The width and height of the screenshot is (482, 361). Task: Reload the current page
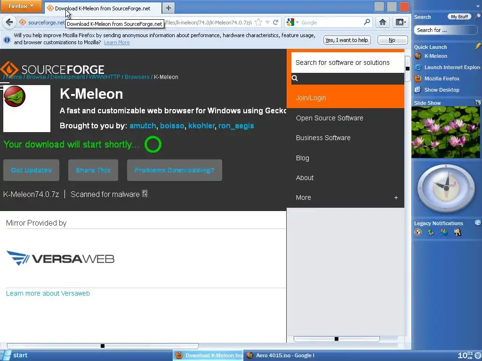(x=276, y=22)
